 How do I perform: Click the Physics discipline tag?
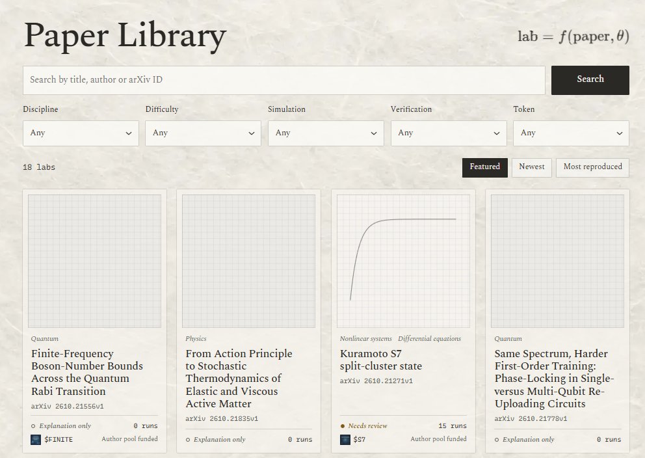196,339
